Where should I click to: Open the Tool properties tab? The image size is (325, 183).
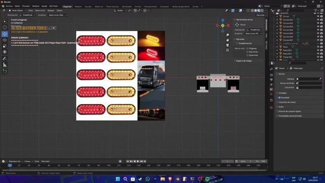(271, 69)
